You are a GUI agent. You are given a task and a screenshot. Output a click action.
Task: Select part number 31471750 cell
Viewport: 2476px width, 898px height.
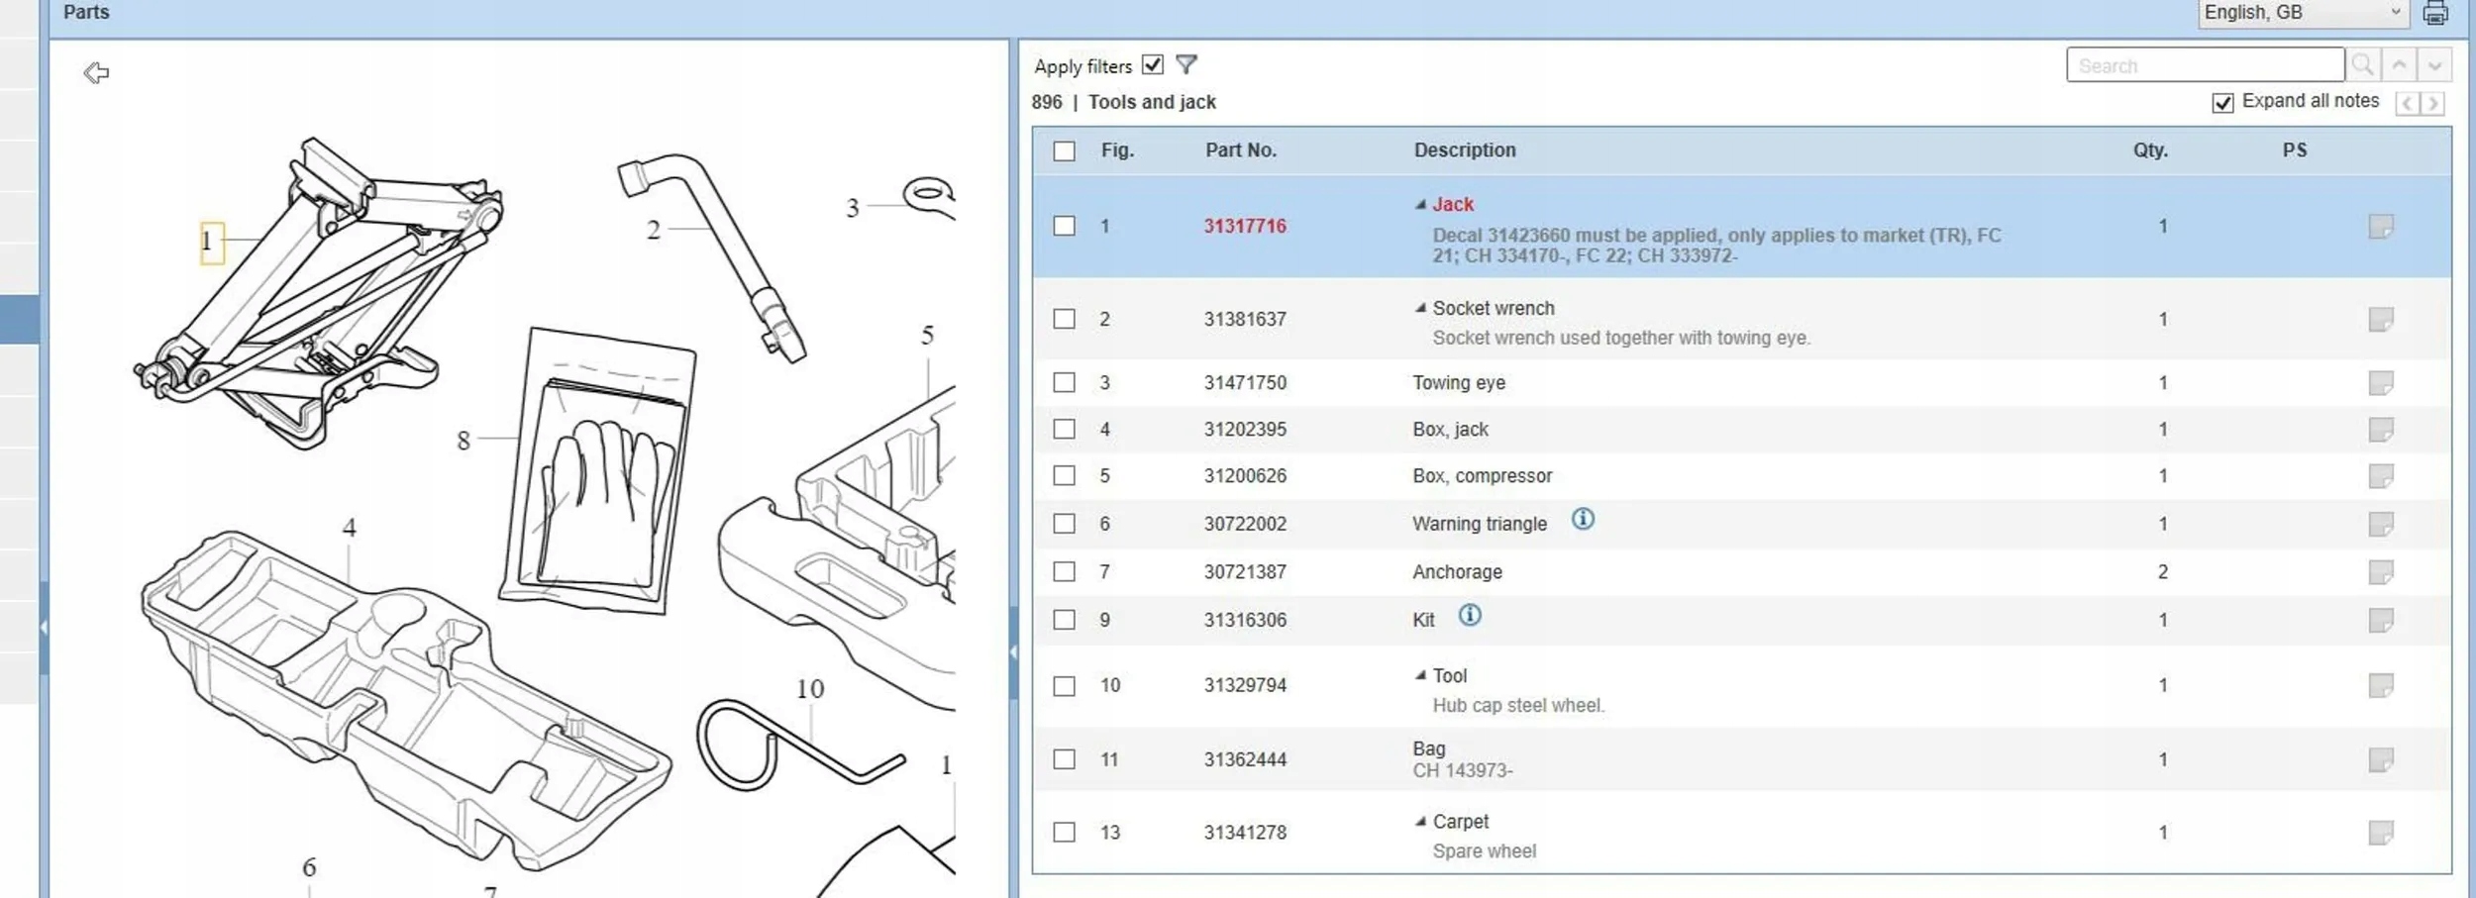1245,382
